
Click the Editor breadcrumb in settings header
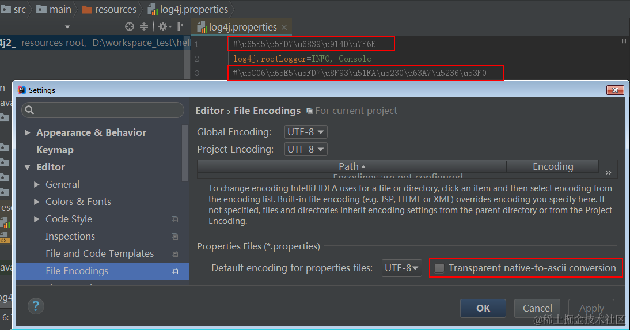coord(210,111)
